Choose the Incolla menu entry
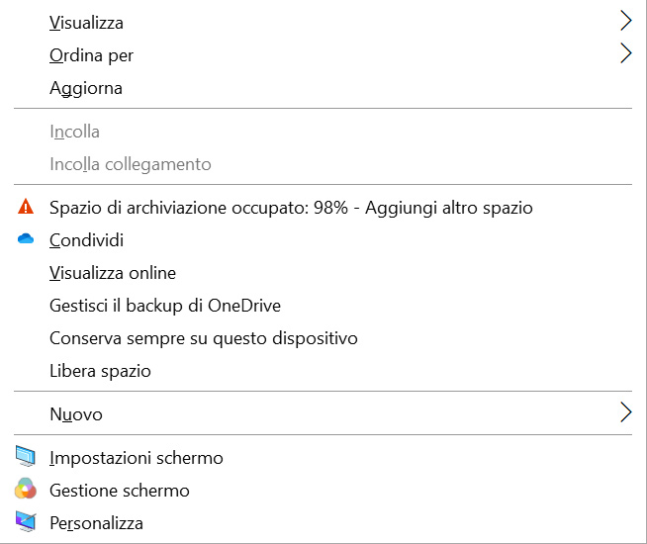 coord(74,132)
